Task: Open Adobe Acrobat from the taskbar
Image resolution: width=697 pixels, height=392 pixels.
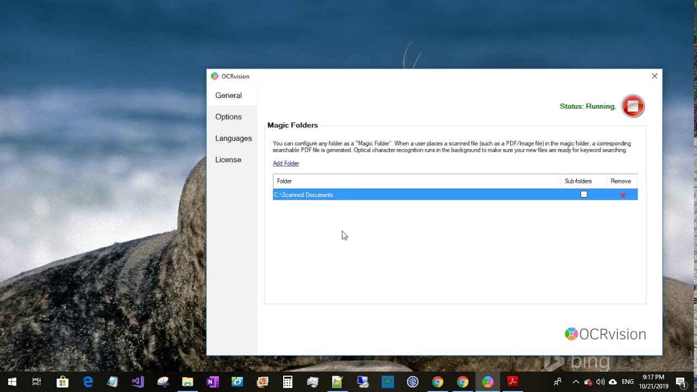Action: click(x=513, y=382)
